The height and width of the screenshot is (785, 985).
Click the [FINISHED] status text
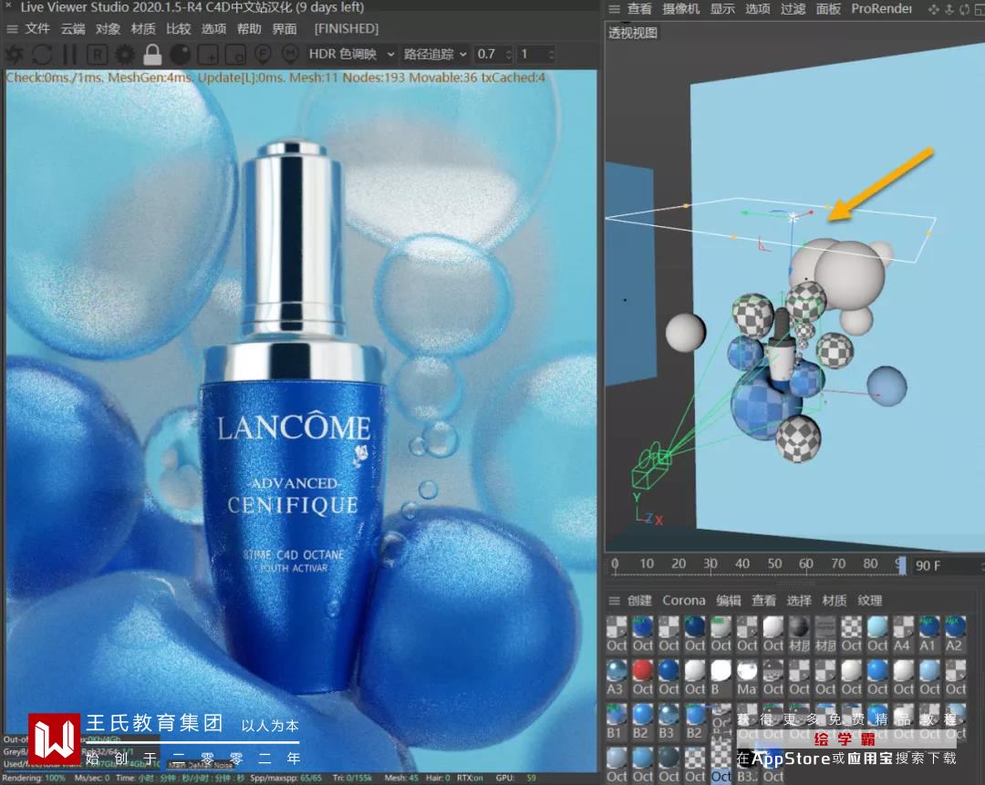(347, 29)
